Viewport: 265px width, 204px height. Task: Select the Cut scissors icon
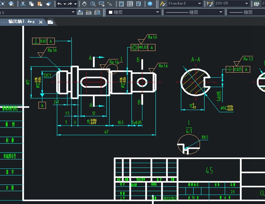click(23, 3)
